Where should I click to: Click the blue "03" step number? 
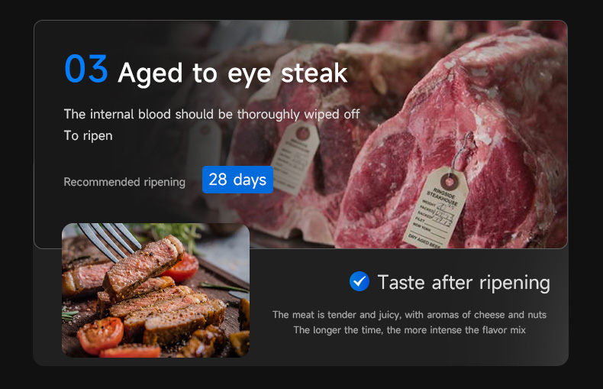(x=85, y=70)
